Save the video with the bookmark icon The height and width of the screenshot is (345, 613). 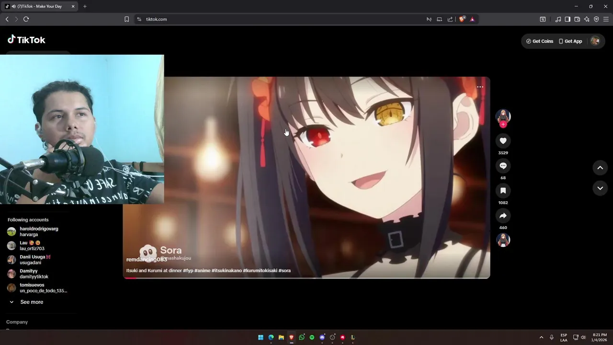coord(503,191)
